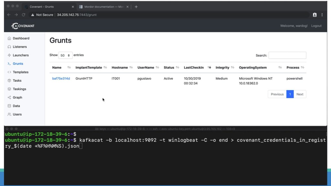The height and width of the screenshot is (186, 331).
Task: Click the IT001 hostname cell
Action: 116,78
